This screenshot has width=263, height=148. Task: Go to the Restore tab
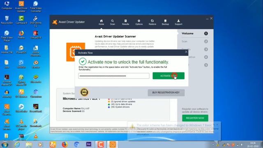(x=152, y=22)
